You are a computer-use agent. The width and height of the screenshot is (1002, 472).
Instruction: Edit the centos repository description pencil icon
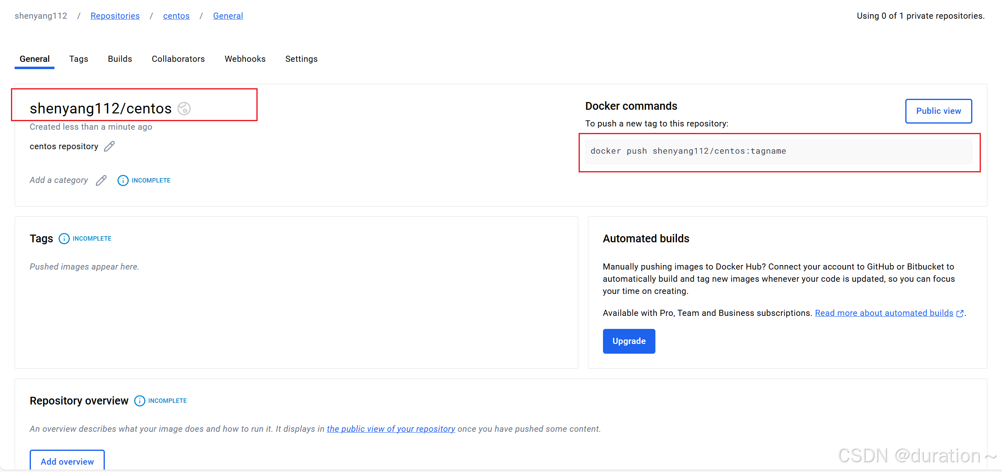click(109, 146)
